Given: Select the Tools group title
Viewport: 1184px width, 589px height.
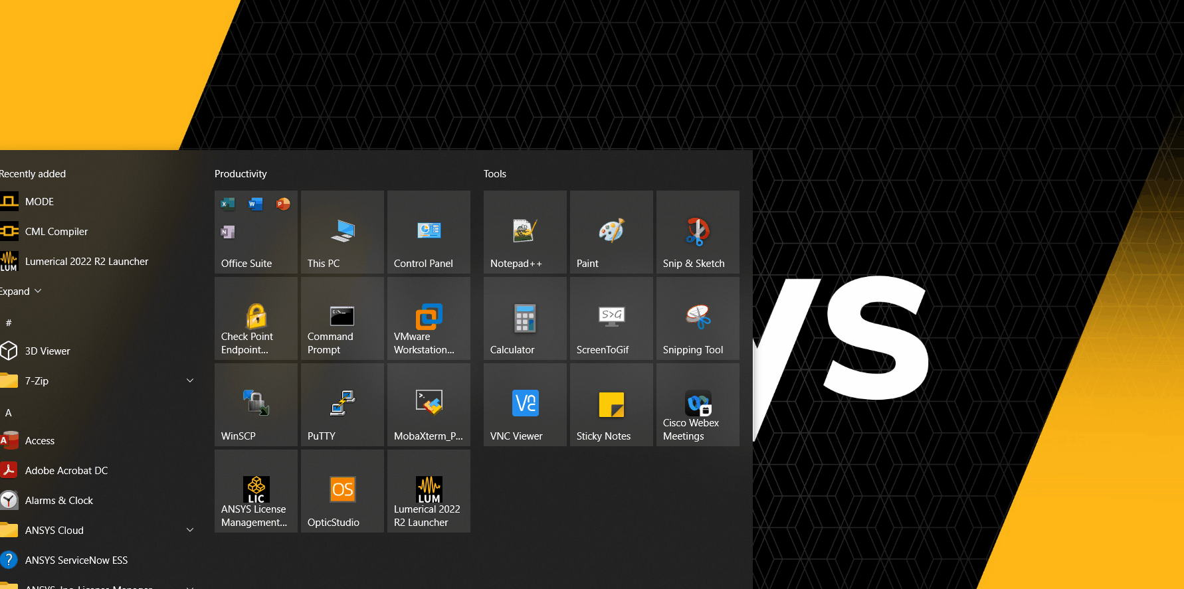Looking at the screenshot, I should [495, 173].
